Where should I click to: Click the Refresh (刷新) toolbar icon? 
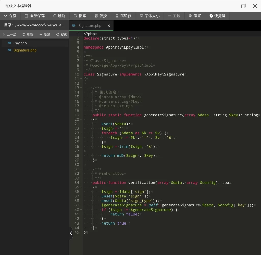tap(55, 16)
